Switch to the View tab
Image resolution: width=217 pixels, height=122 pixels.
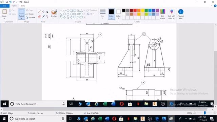(x=23, y=6)
